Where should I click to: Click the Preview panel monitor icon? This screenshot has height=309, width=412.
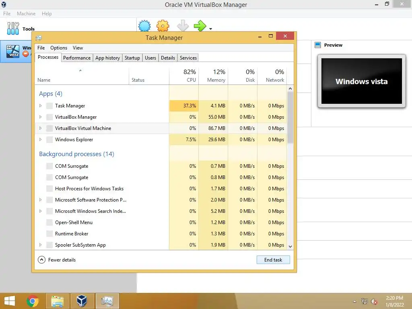click(x=318, y=45)
